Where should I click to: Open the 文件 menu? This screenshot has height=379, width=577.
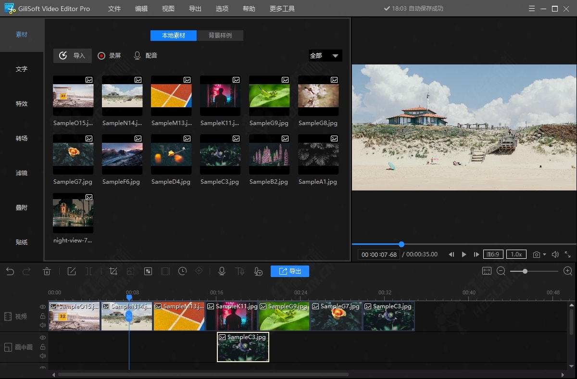click(114, 9)
